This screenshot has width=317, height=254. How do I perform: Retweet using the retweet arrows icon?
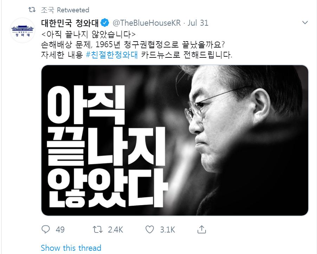98,229
